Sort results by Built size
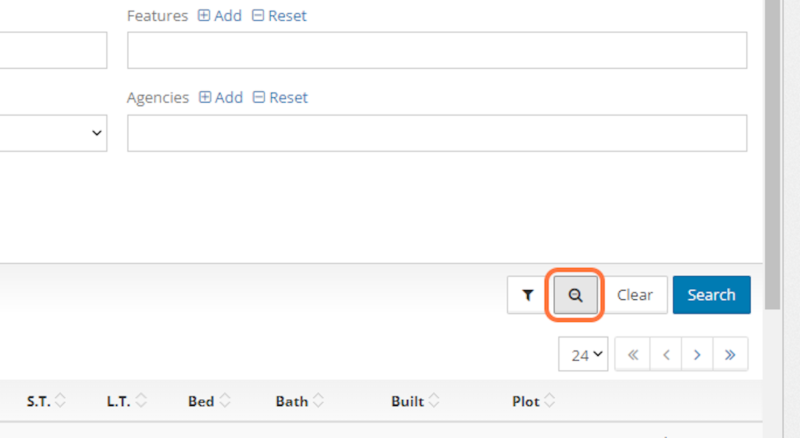 (416, 401)
